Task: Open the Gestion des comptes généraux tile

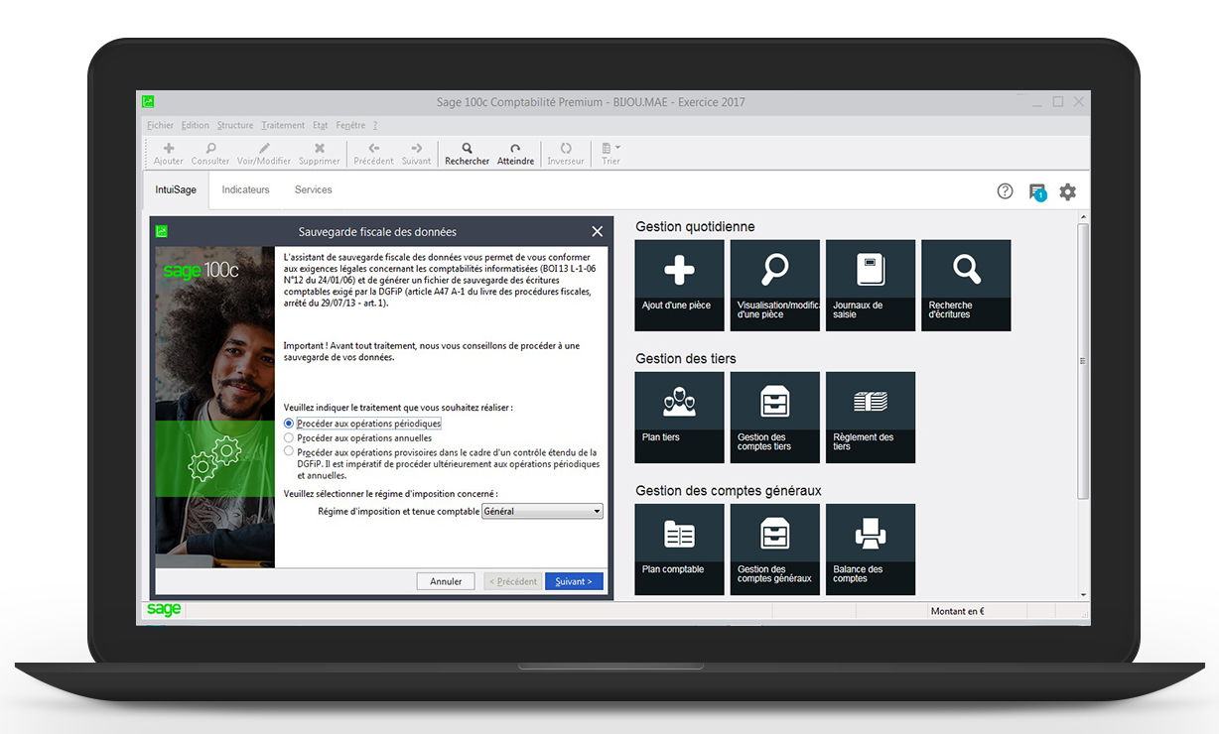Action: pos(774,549)
